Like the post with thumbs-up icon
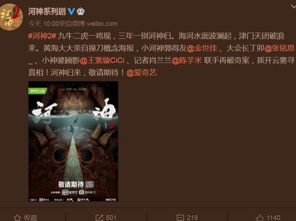 click(x=259, y=218)
